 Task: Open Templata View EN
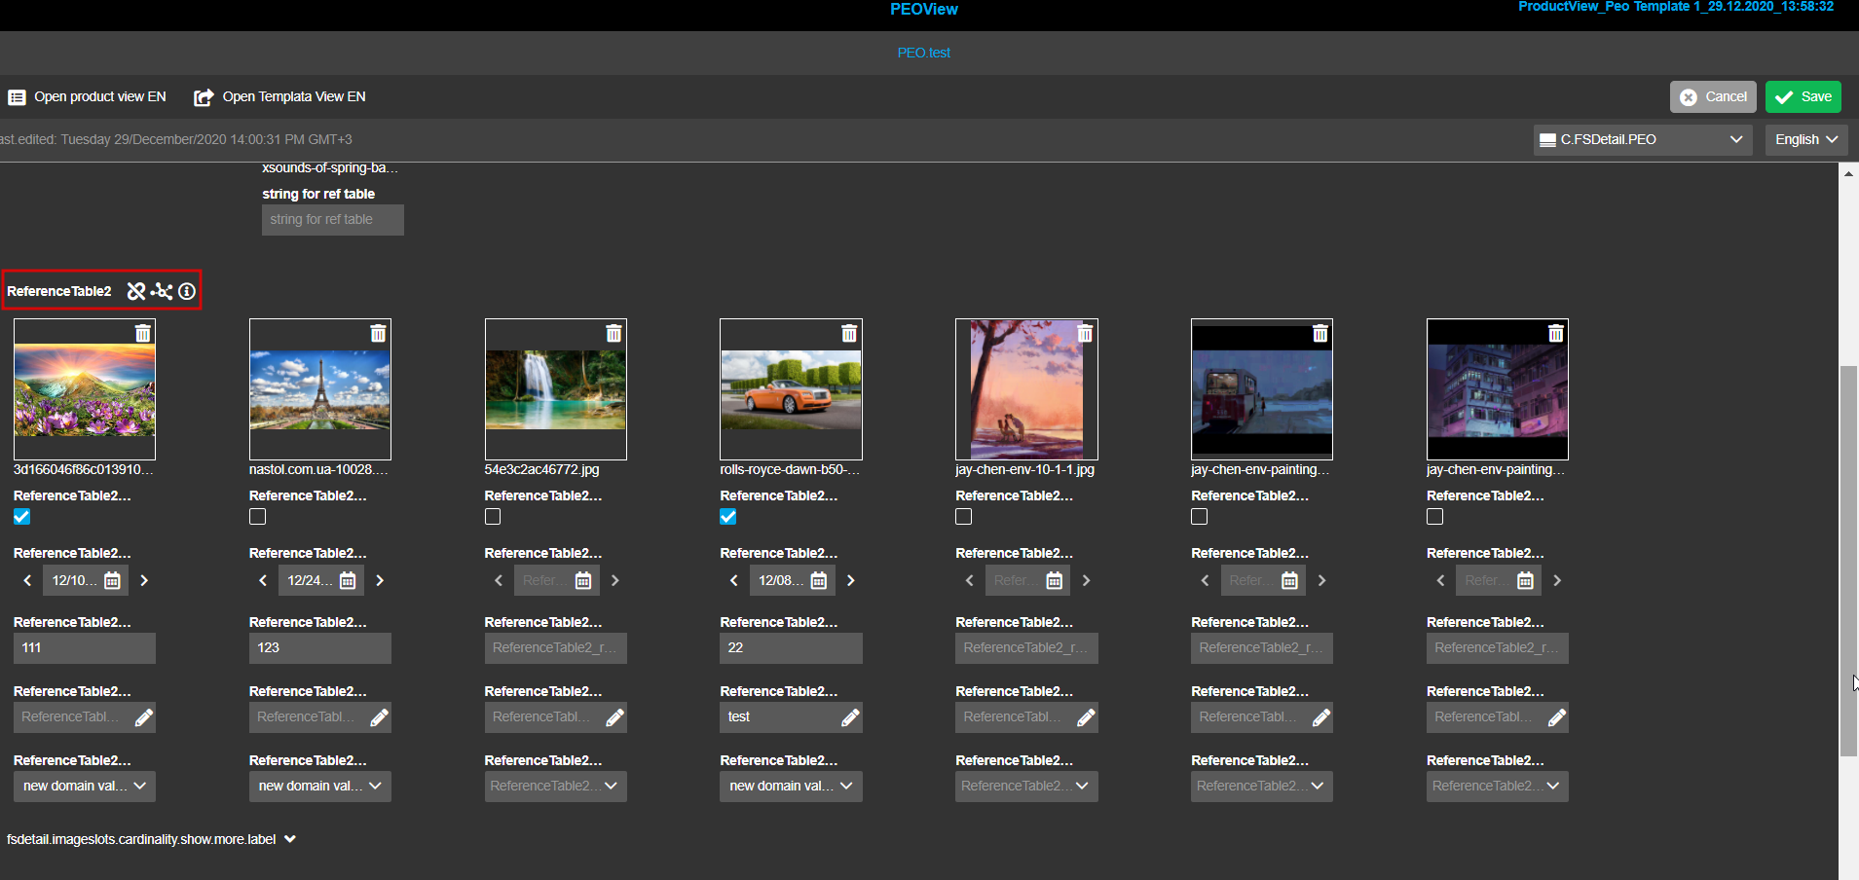coord(280,96)
